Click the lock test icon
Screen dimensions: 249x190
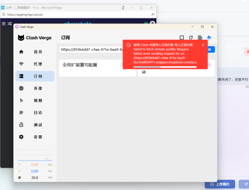(21, 124)
